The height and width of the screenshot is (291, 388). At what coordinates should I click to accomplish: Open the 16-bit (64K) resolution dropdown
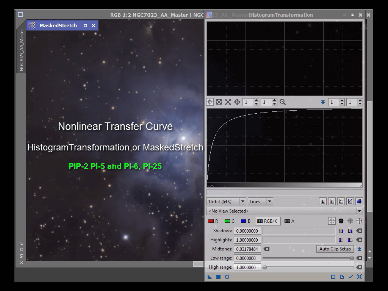[226, 202]
